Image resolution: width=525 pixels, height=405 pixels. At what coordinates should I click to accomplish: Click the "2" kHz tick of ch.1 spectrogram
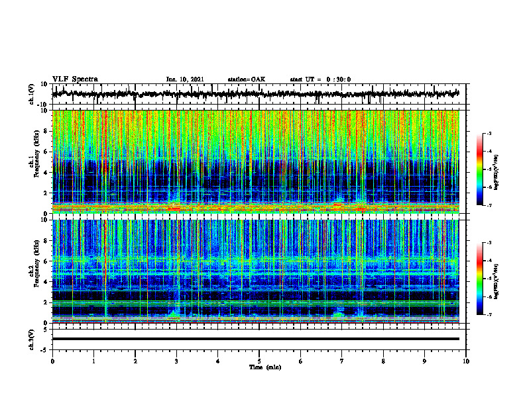click(46, 193)
